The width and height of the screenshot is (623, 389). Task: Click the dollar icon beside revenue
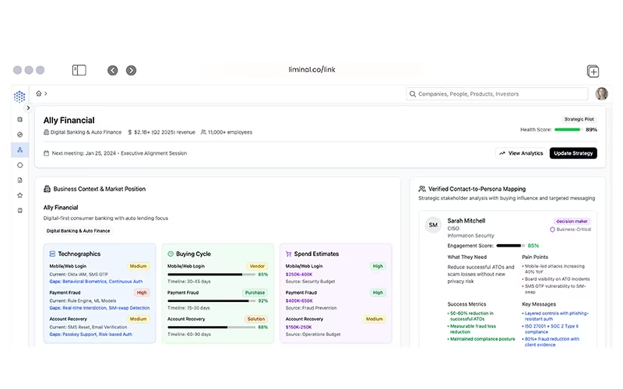coord(129,132)
